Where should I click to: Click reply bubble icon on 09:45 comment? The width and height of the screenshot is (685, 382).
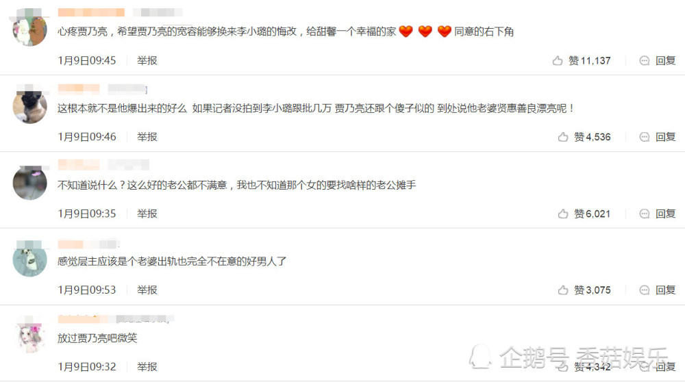pos(645,61)
